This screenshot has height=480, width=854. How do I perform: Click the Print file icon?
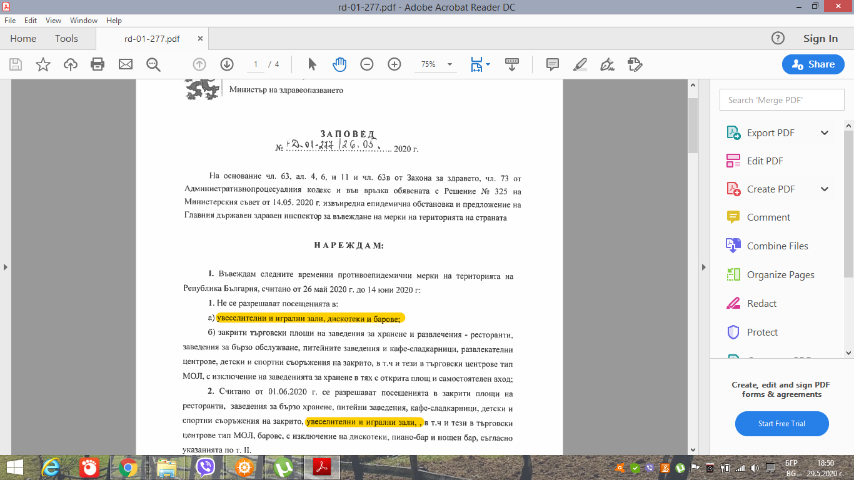98,64
